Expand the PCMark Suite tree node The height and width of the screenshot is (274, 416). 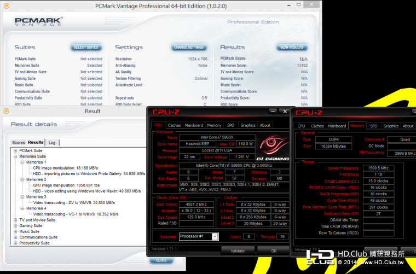click(15, 150)
